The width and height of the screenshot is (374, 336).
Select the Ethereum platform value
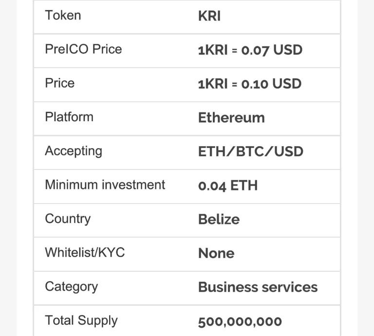point(231,118)
